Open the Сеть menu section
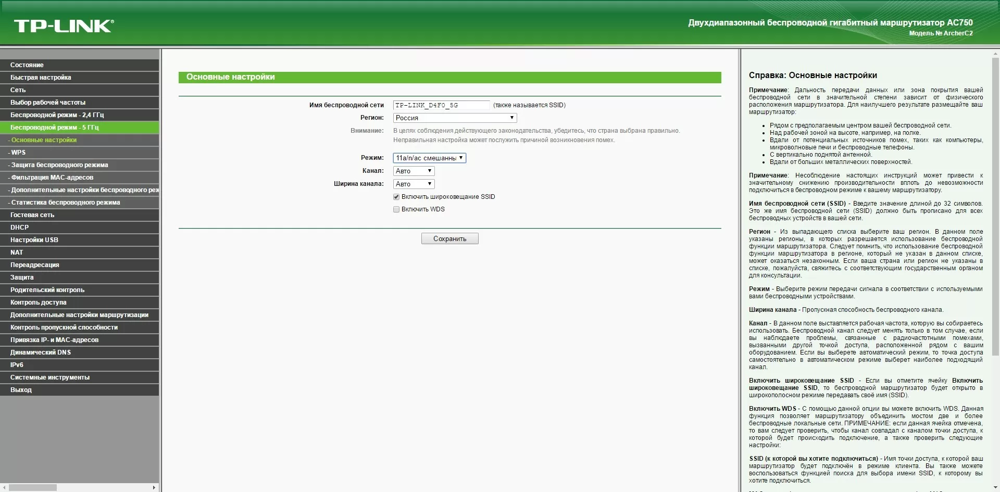Screen dimensions: 1000x492 click(x=79, y=90)
